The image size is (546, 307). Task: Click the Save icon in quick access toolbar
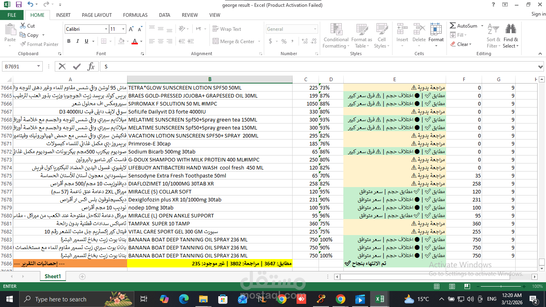(18, 5)
